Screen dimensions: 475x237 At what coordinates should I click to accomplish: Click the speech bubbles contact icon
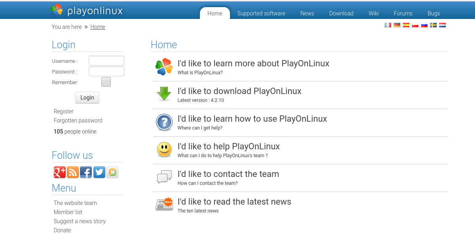click(x=164, y=177)
